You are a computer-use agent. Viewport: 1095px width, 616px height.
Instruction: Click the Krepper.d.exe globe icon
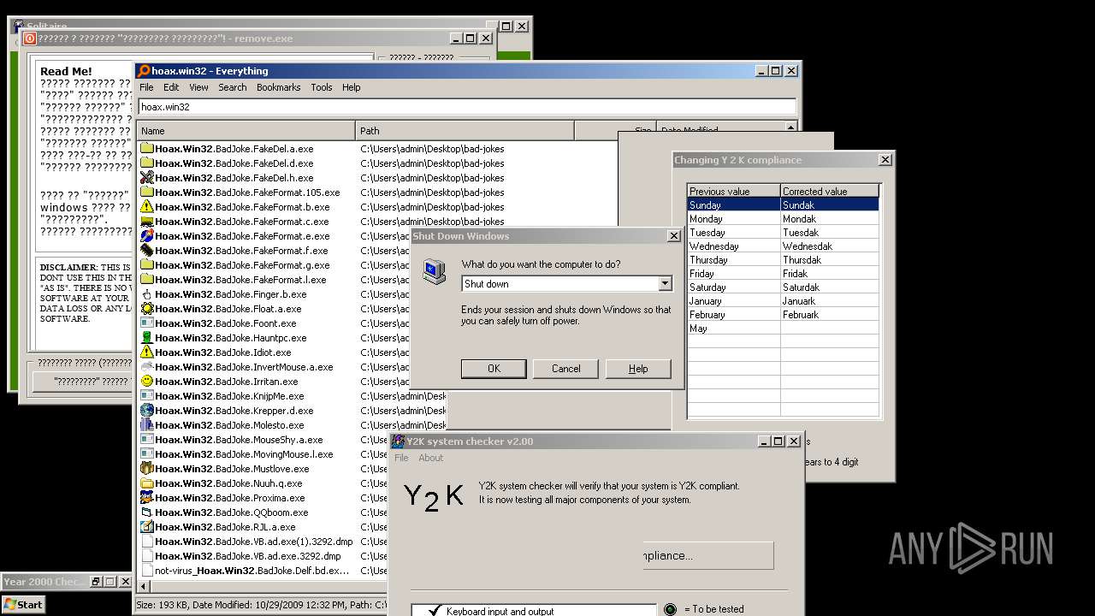(x=146, y=411)
